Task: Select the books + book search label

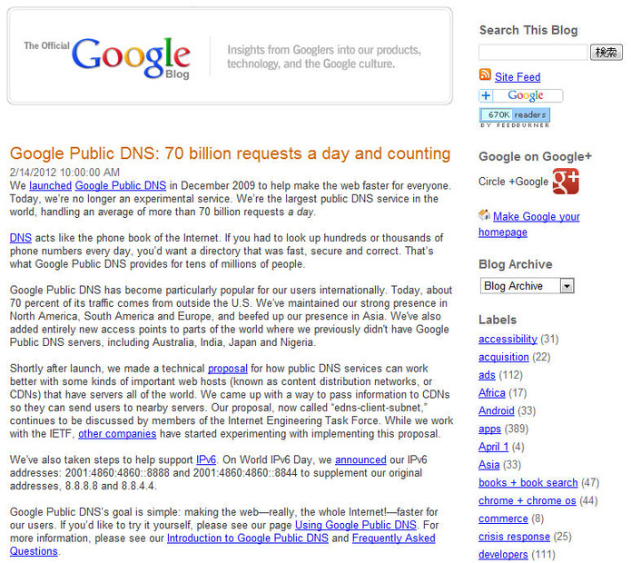Action: point(528,483)
